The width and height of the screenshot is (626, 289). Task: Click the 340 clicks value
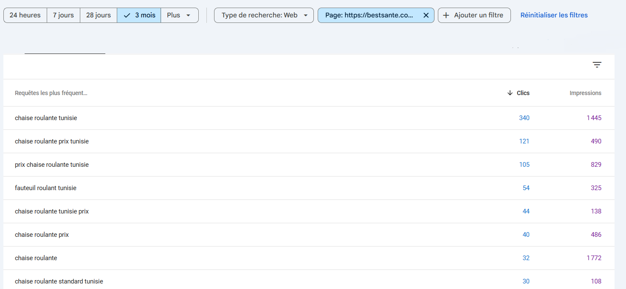tap(524, 118)
